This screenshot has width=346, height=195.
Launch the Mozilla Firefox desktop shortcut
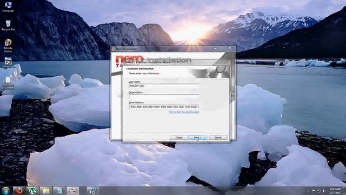click(x=8, y=45)
